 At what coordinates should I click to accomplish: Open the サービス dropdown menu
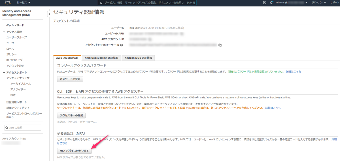click(x=24, y=3)
